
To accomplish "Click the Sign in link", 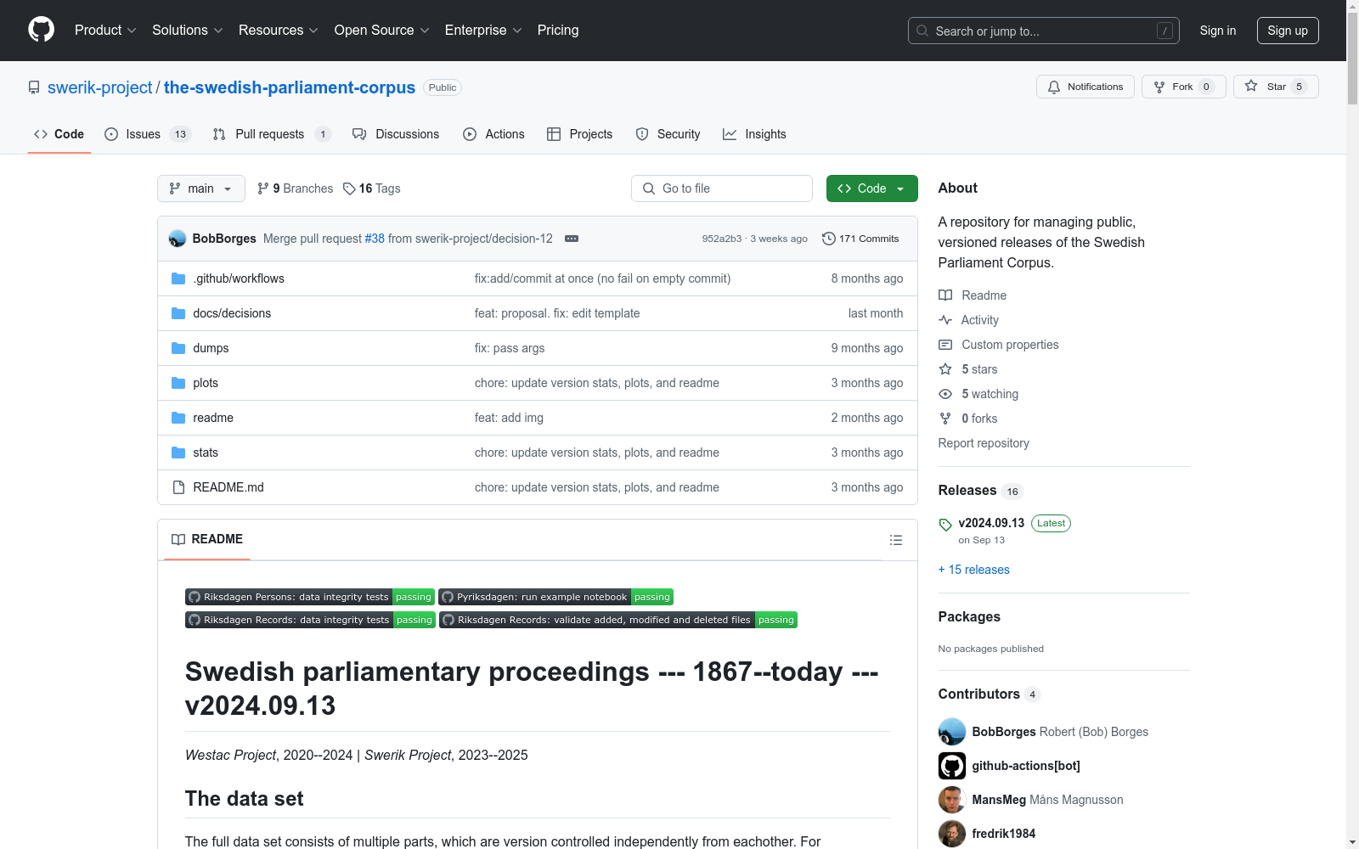I will pos(1218,31).
